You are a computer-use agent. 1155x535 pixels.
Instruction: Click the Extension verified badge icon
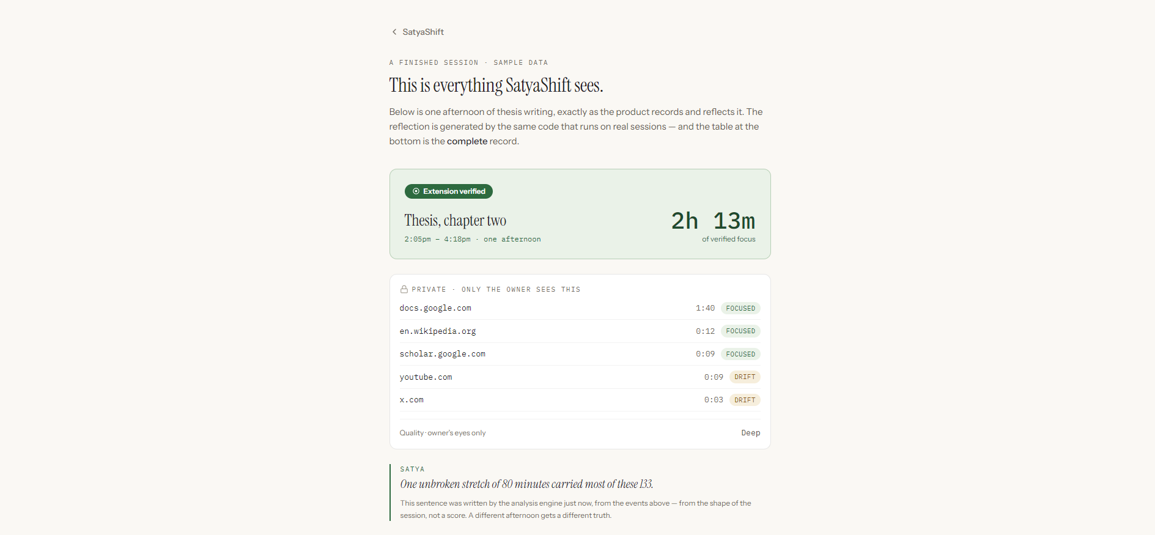[416, 191]
